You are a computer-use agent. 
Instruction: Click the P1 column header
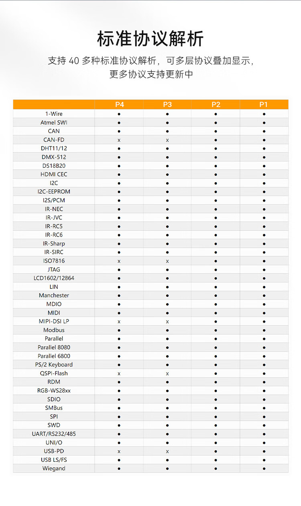point(263,105)
